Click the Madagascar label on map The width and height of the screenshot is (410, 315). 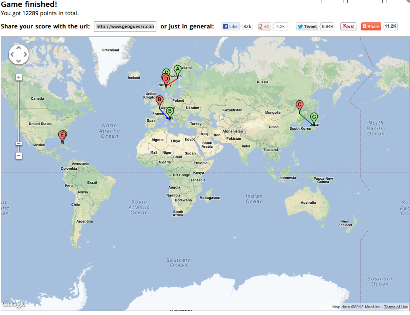(x=210, y=198)
